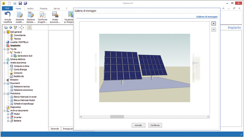Click the Annulla modifiche undo icon
Screen dimensions: 244x138
click(x=8, y=15)
